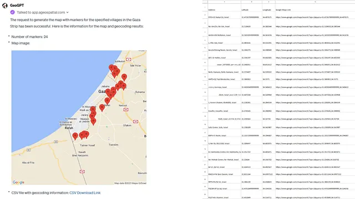Click the marker nearest Ashkelon

coord(111,67)
